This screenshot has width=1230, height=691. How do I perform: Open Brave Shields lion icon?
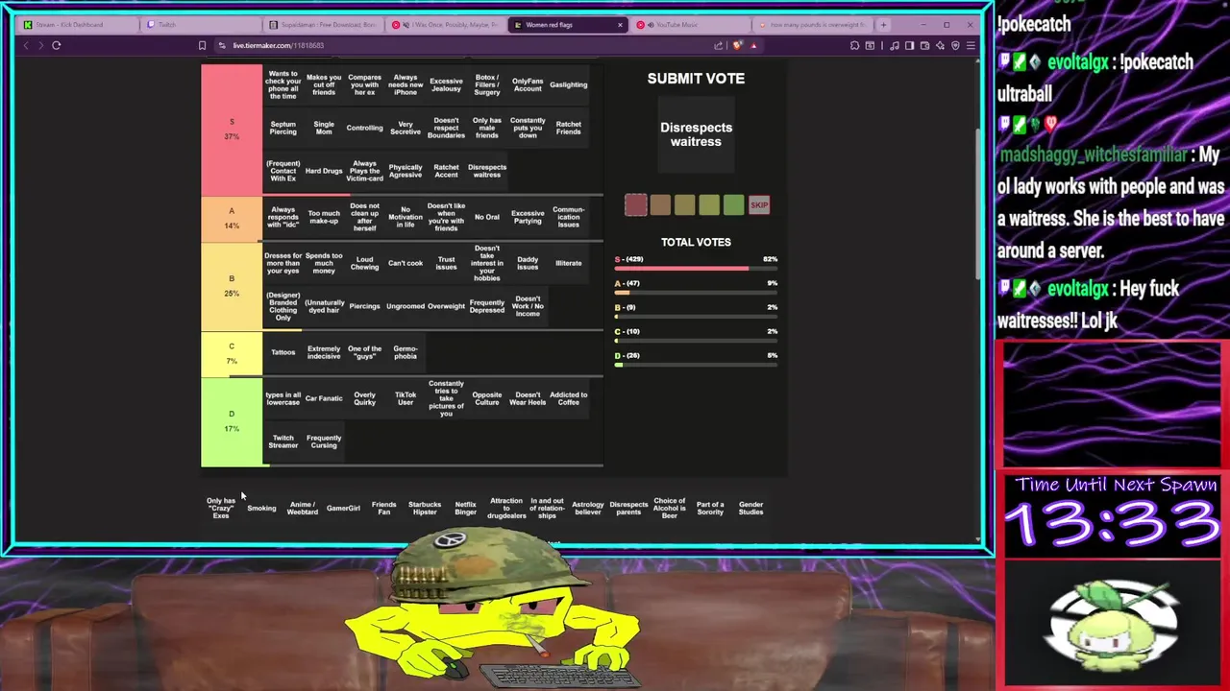click(x=737, y=45)
